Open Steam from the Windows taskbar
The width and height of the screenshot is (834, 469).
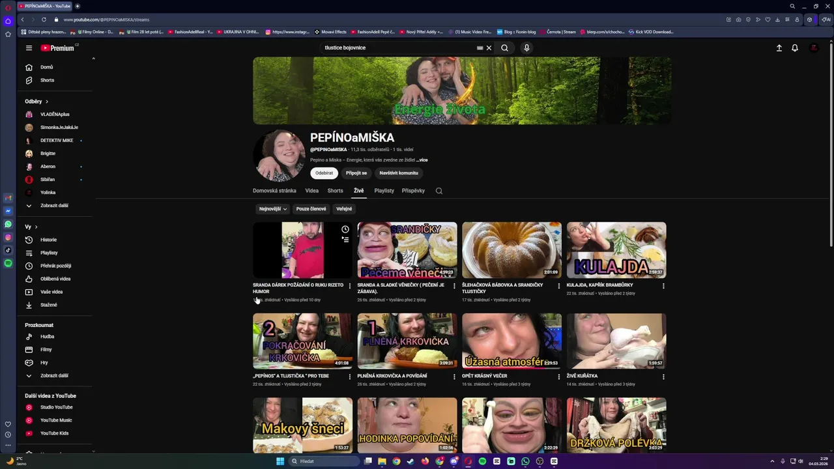(x=410, y=461)
